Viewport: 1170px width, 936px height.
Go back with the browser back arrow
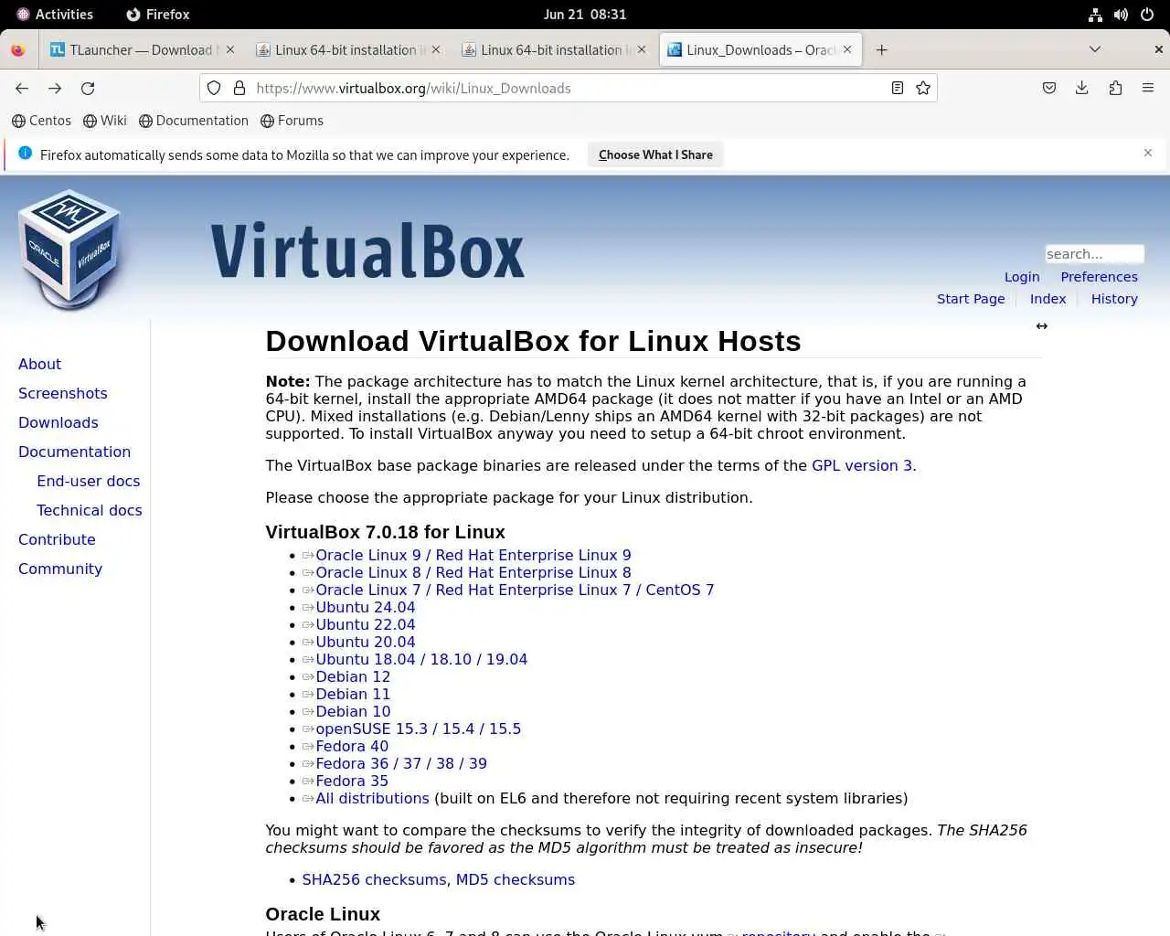point(22,88)
